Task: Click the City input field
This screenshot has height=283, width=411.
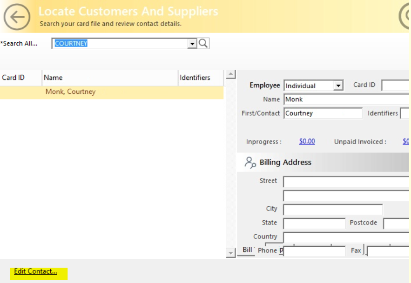Action: (x=333, y=210)
